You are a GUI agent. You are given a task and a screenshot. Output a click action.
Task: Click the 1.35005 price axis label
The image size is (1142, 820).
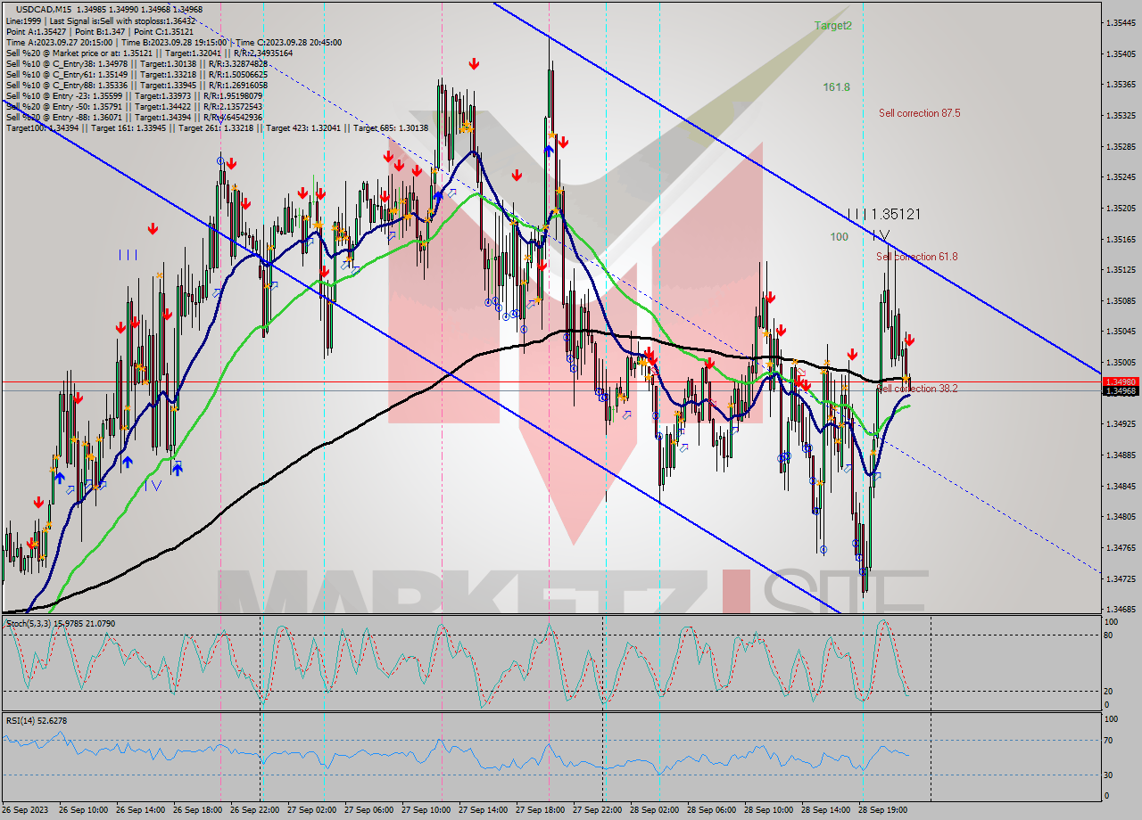pyautogui.click(x=1121, y=363)
